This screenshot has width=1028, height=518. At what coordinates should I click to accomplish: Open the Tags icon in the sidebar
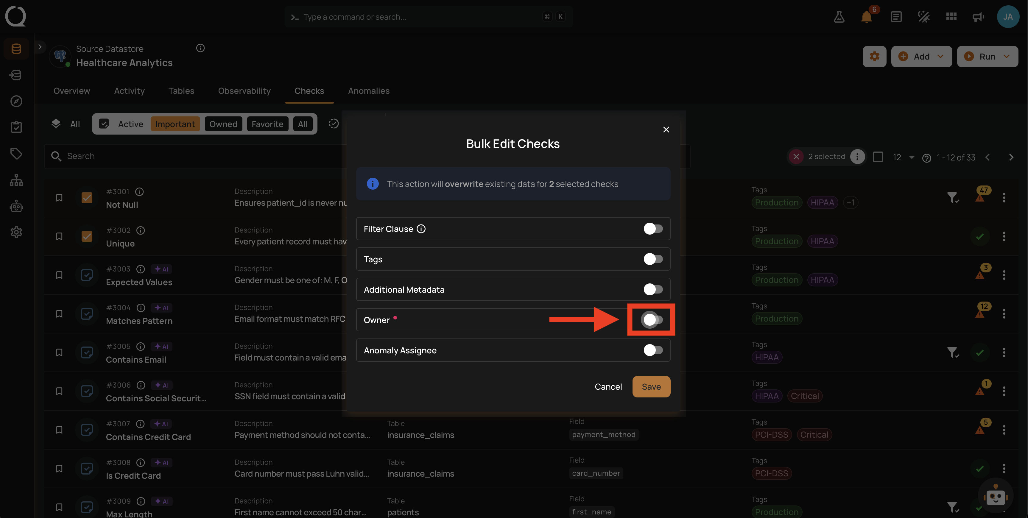[16, 153]
